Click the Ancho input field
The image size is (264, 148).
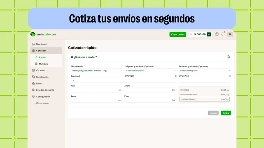pos(150,90)
